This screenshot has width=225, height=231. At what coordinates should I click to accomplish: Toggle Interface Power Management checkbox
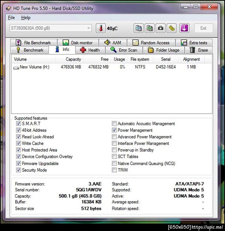tap(114, 143)
